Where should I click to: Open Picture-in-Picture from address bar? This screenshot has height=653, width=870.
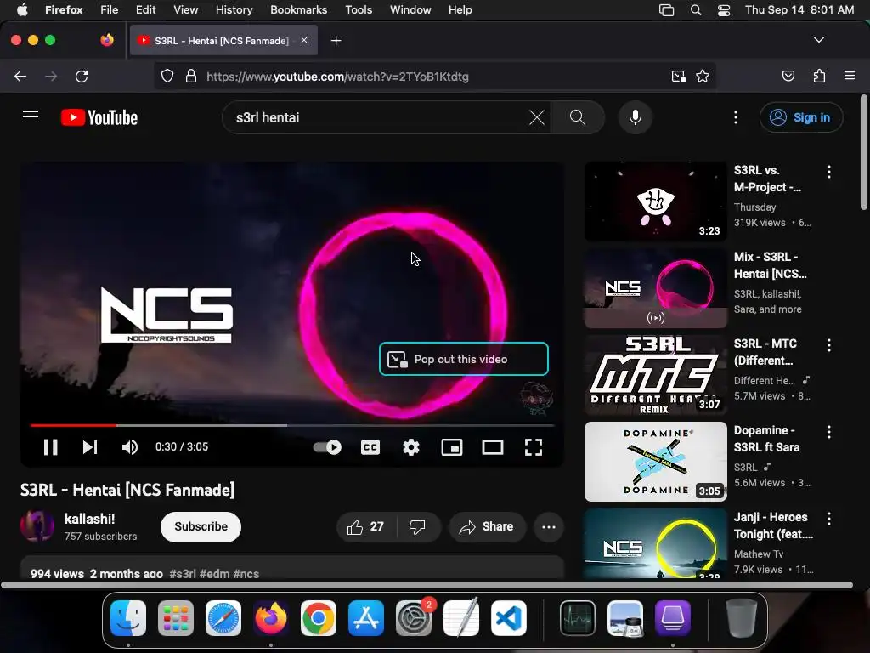pyautogui.click(x=678, y=76)
